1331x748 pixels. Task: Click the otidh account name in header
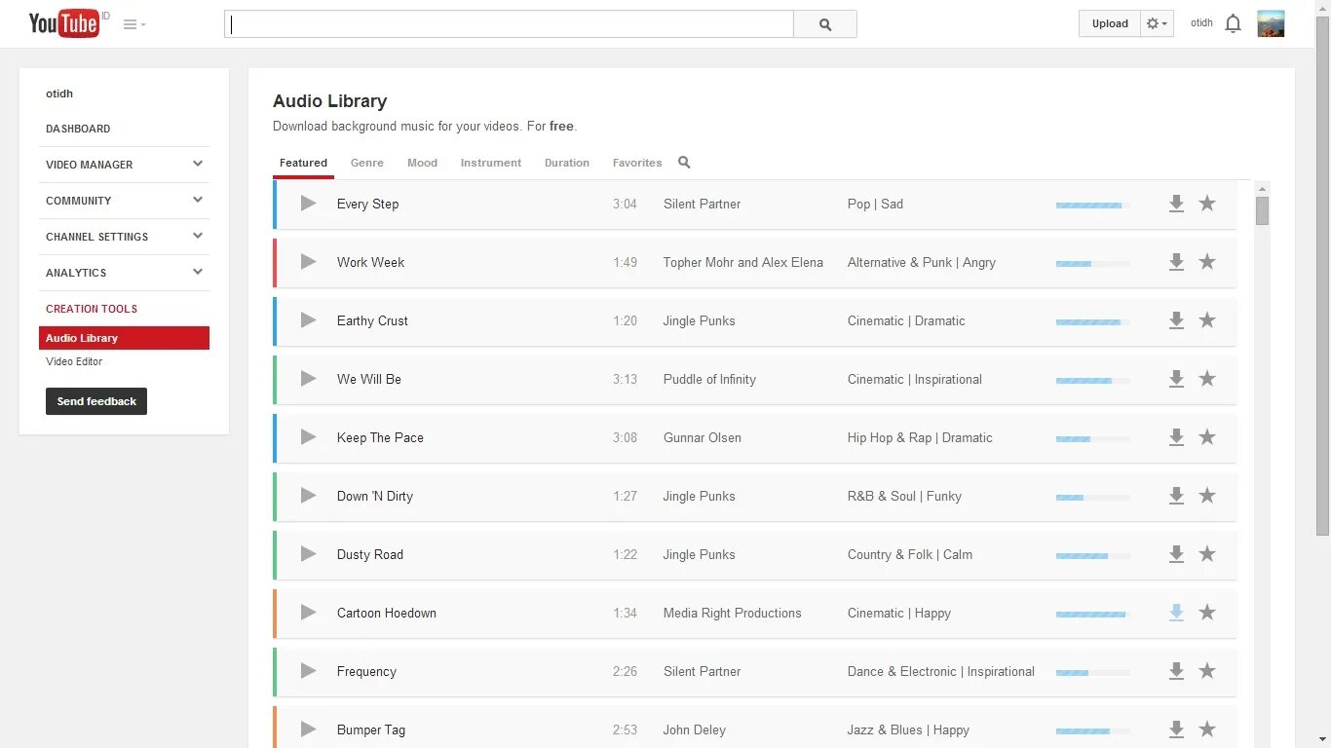pos(1201,23)
